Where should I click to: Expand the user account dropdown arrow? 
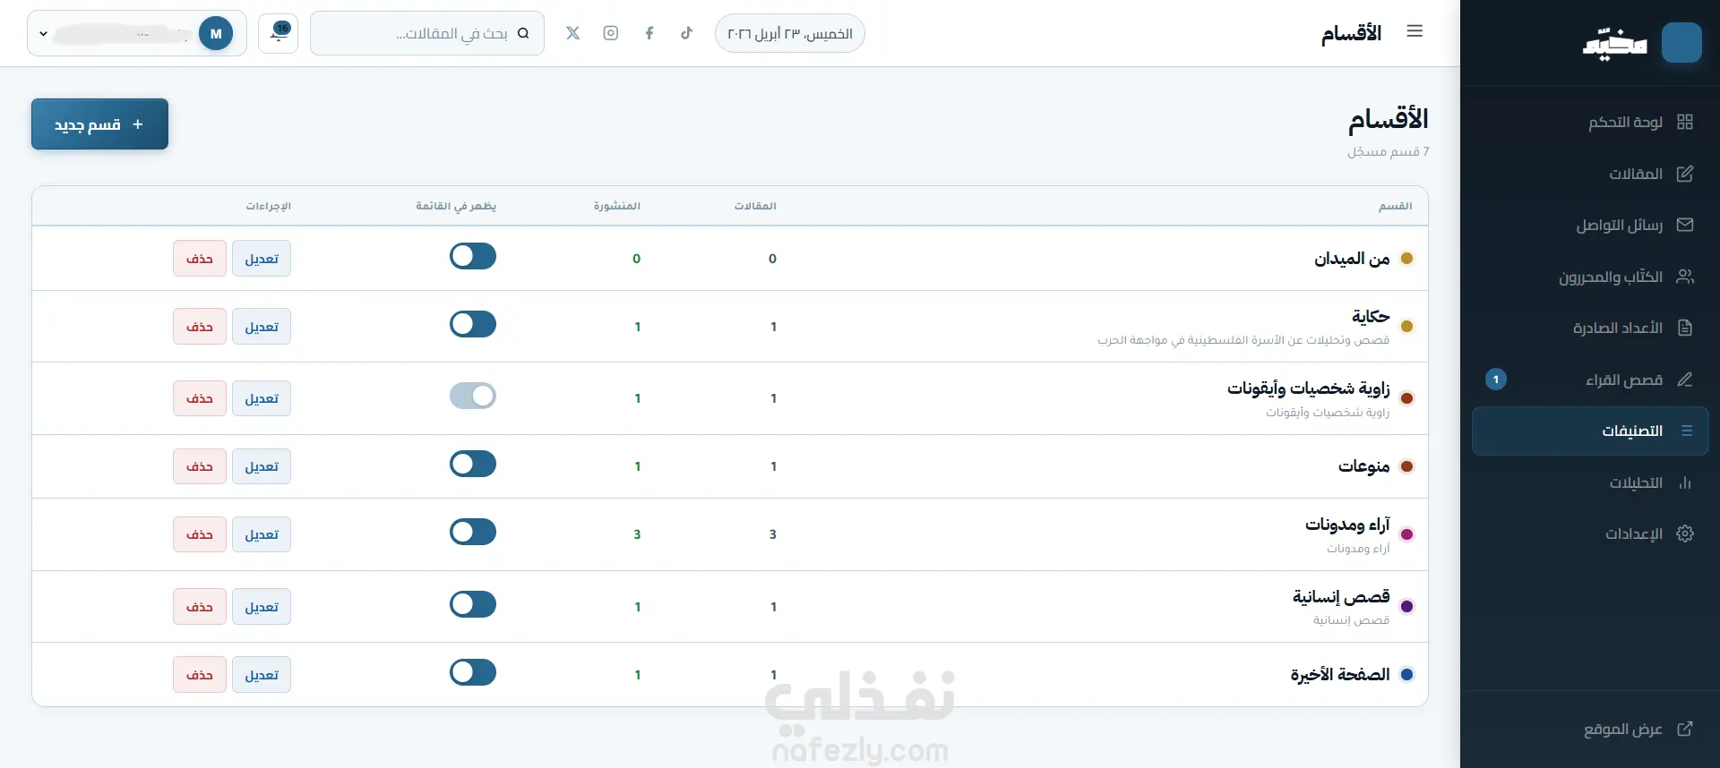point(43,34)
